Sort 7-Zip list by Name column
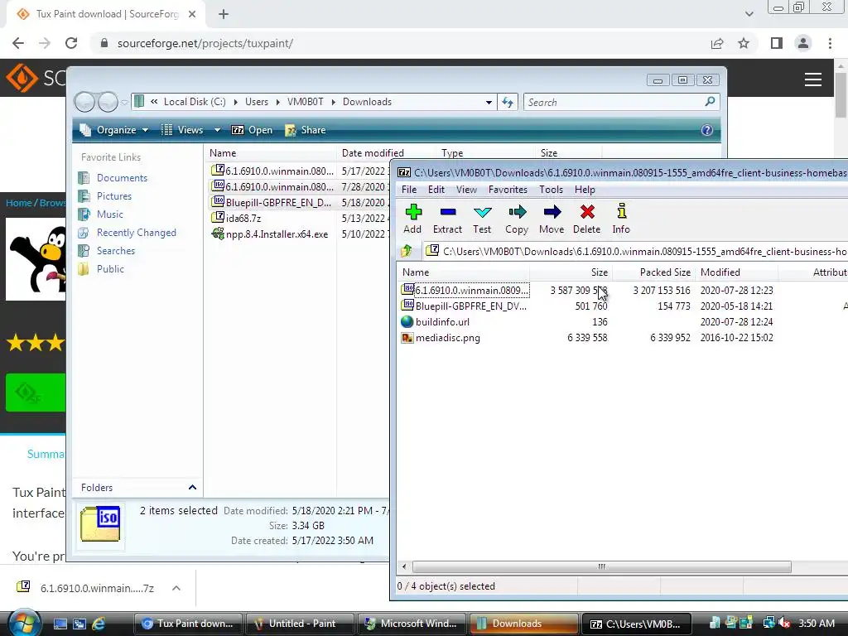Image resolution: width=848 pixels, height=636 pixels. pos(416,272)
